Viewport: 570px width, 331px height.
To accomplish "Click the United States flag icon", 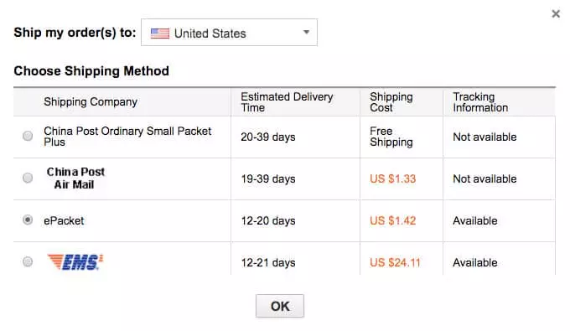I will (160, 34).
